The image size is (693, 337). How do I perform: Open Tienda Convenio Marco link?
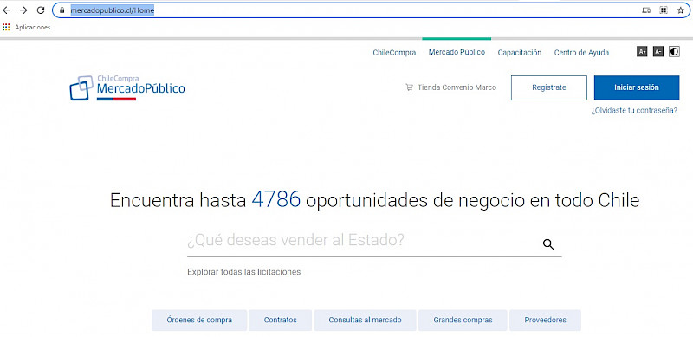pyautogui.click(x=457, y=87)
